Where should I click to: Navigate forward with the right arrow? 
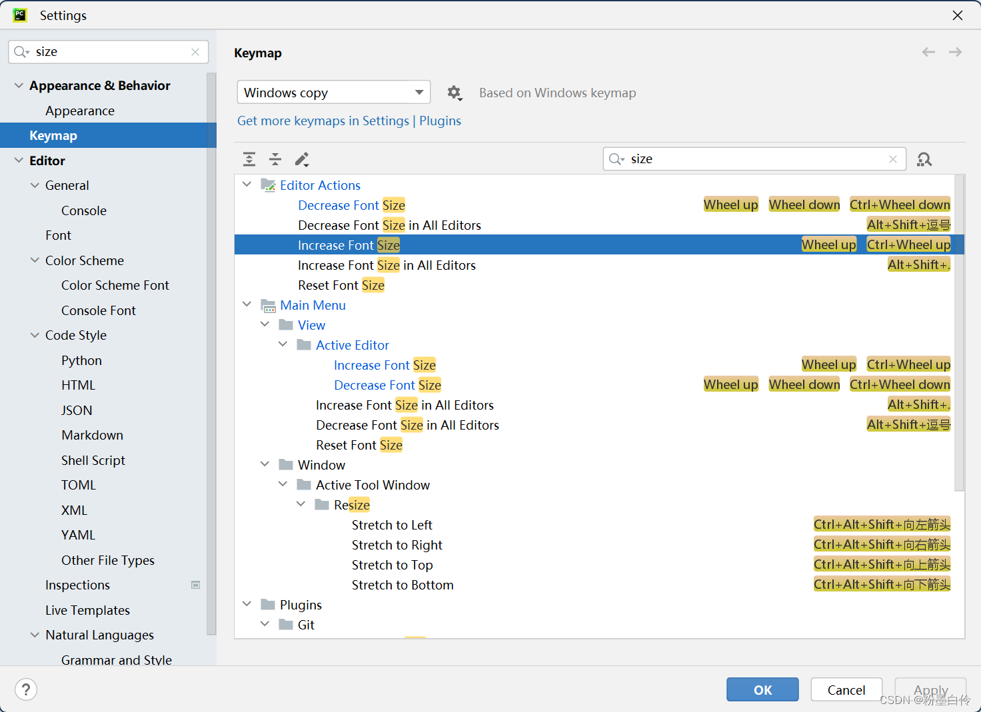(x=955, y=52)
